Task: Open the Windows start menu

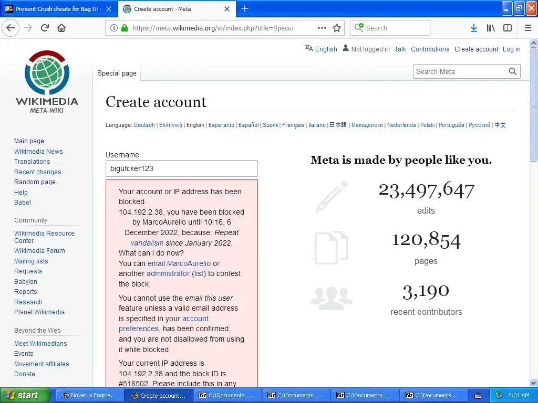Action: click(25, 395)
